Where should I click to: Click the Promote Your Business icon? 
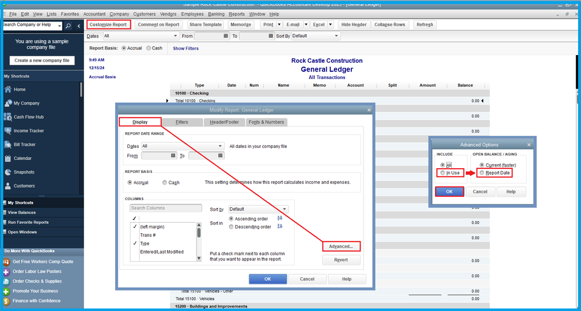(6, 291)
